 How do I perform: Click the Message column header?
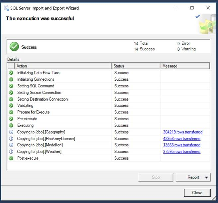[184, 66]
